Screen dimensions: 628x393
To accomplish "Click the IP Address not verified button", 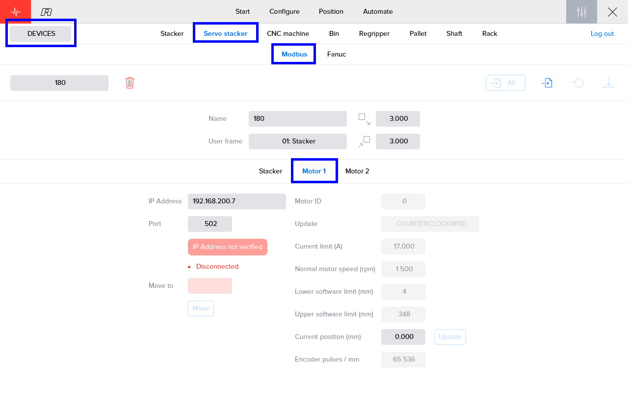I will (x=228, y=247).
